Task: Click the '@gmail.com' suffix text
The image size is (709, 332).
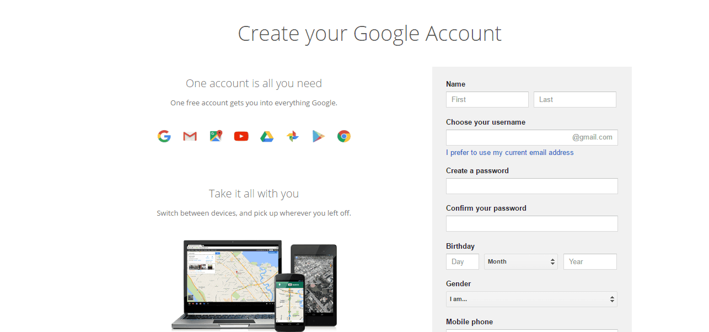Action: [592, 137]
